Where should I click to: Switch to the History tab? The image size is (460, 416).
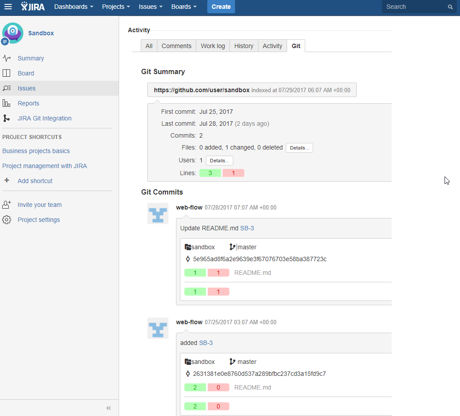244,46
